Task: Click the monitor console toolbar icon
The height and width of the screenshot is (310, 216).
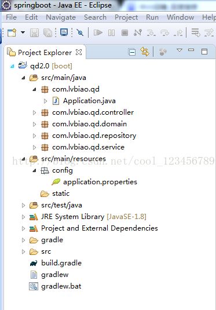Action: click(x=64, y=32)
